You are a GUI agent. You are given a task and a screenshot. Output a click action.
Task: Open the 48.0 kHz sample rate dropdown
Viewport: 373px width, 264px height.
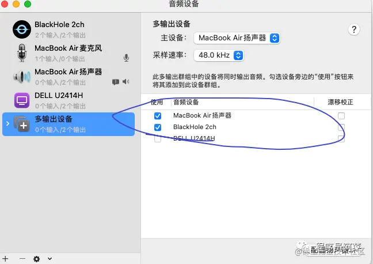coord(219,55)
